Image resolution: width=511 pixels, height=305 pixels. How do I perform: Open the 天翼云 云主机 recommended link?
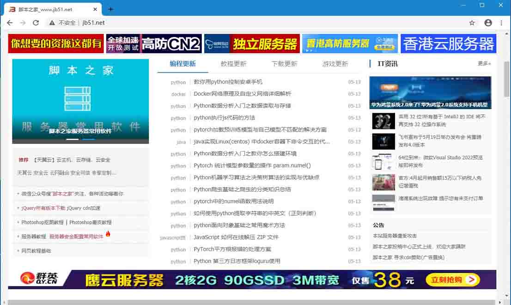(72, 160)
